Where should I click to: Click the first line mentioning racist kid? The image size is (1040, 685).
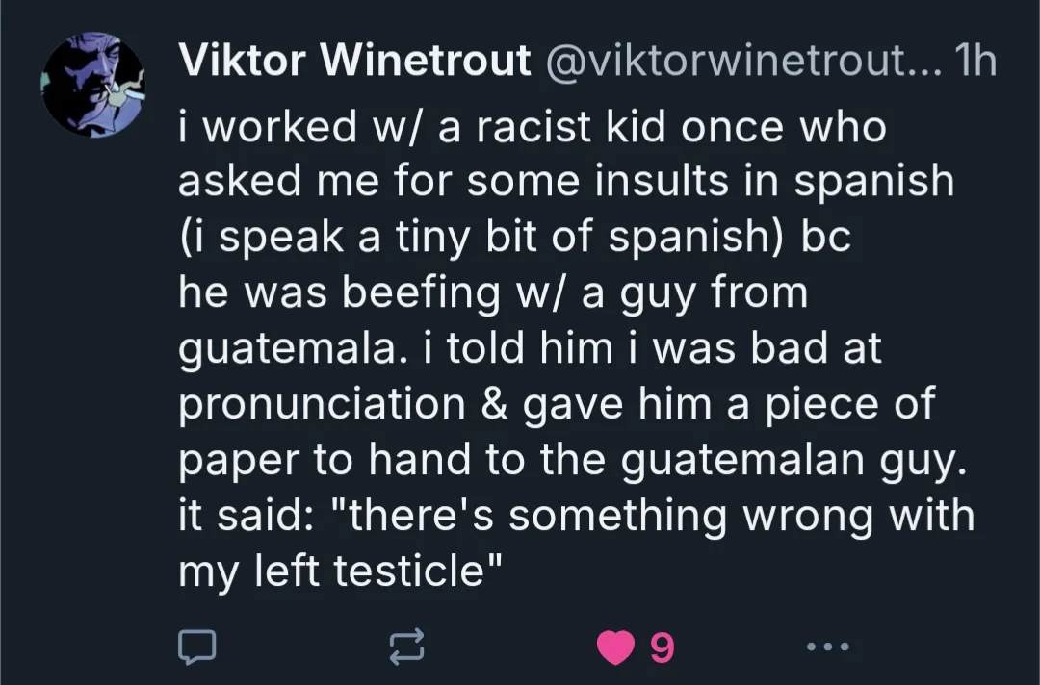pyautogui.click(x=532, y=126)
